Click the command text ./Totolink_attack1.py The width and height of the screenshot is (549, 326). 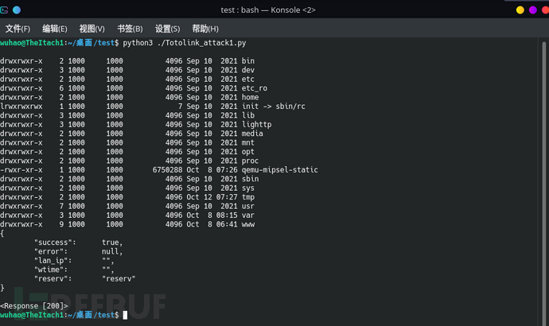201,43
